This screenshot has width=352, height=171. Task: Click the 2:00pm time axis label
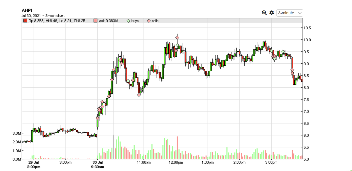[239, 162]
